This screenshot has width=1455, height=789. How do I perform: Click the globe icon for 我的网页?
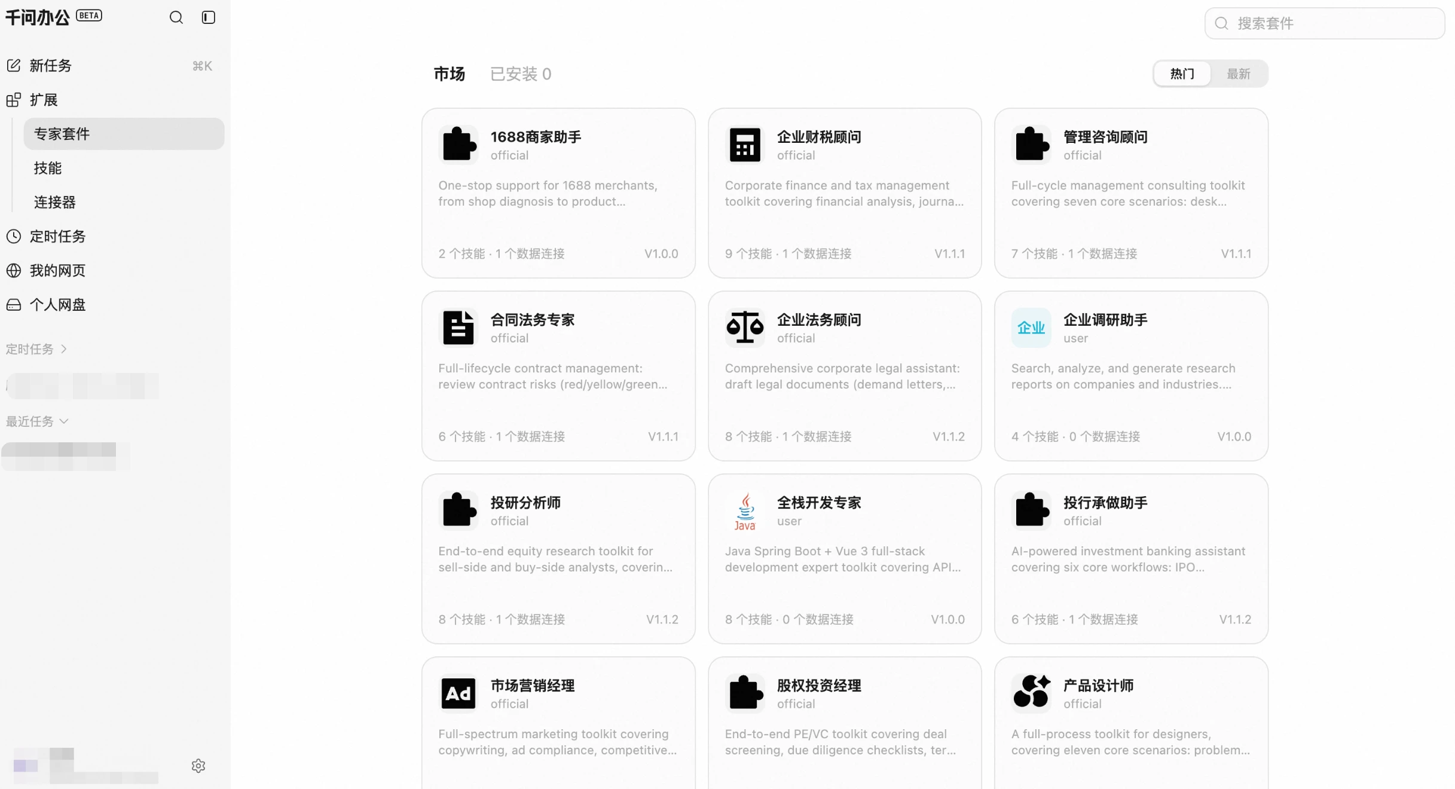13,270
